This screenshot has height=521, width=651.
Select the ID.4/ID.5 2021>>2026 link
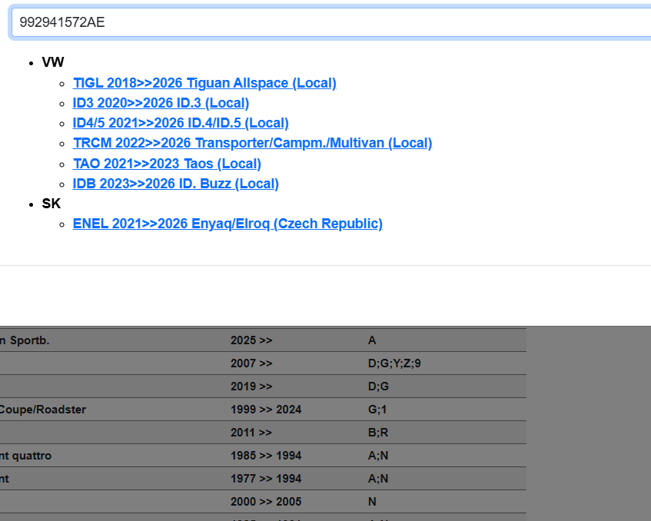click(181, 123)
